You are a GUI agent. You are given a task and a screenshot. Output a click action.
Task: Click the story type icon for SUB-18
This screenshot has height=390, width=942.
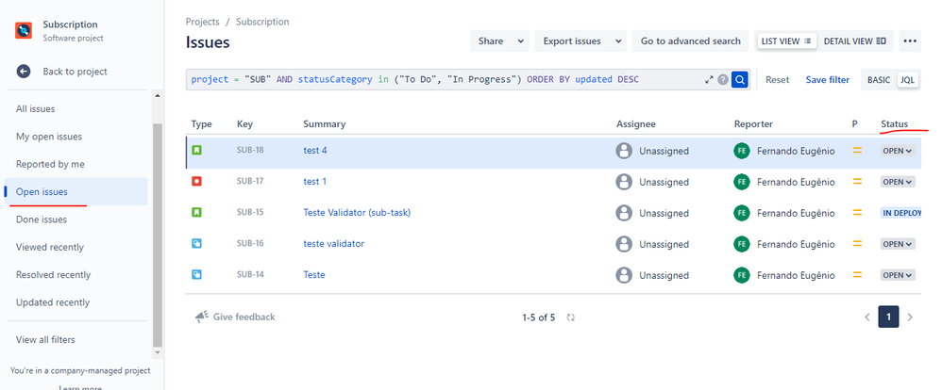click(196, 150)
